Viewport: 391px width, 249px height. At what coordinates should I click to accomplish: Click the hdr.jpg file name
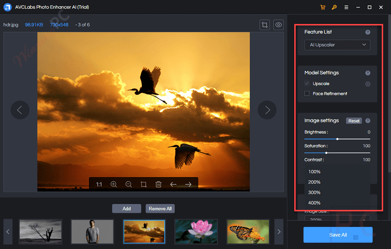[11, 24]
